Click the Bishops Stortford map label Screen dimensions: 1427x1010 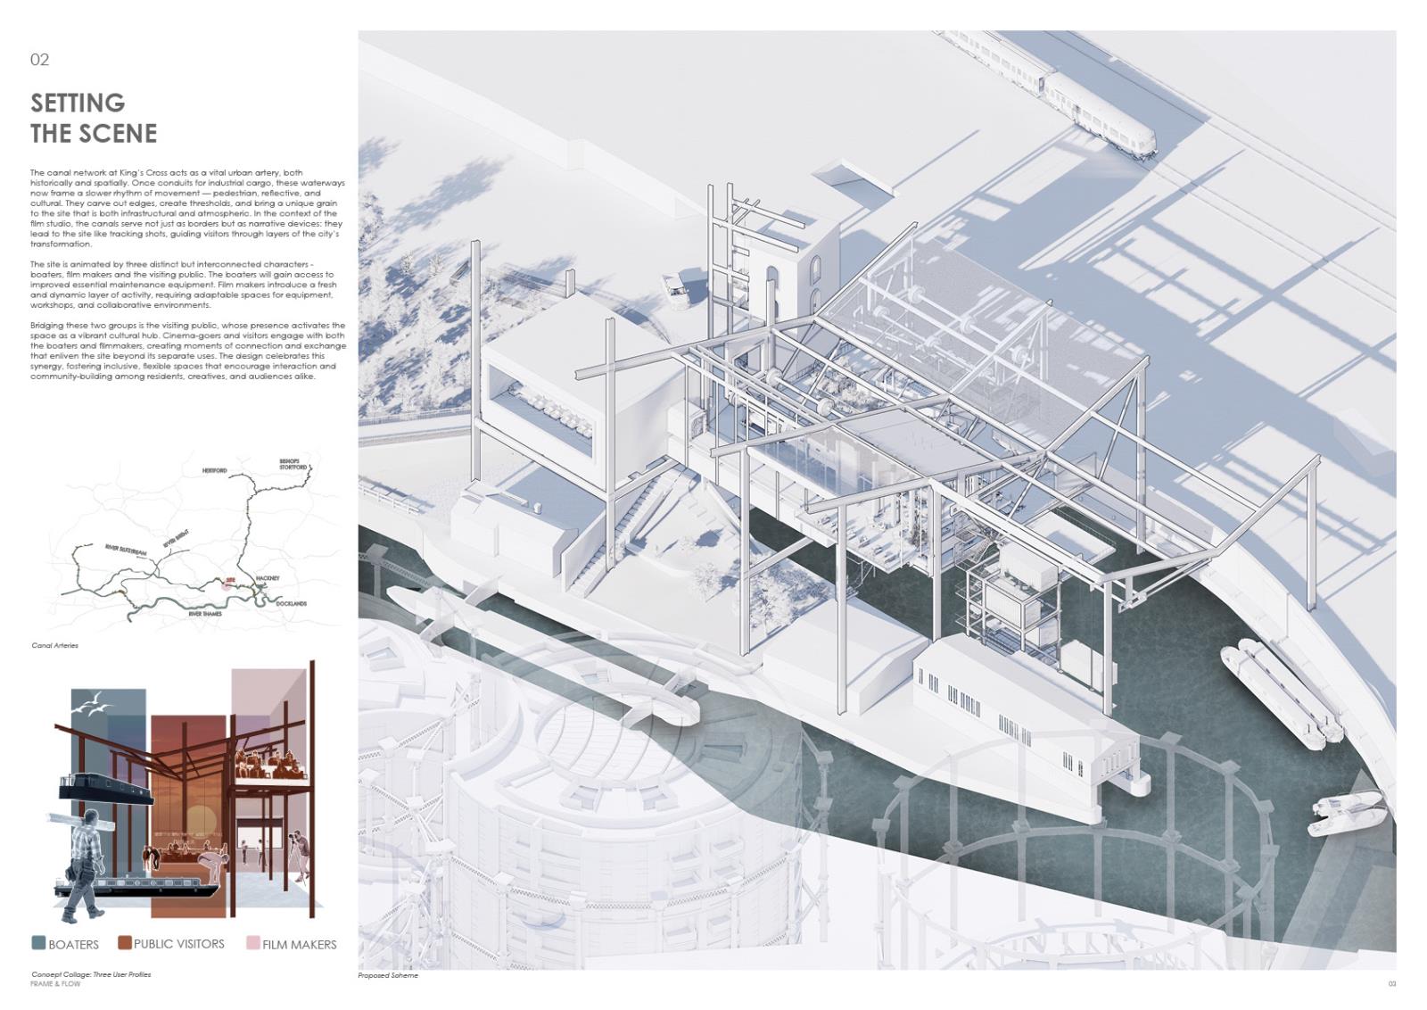click(293, 464)
